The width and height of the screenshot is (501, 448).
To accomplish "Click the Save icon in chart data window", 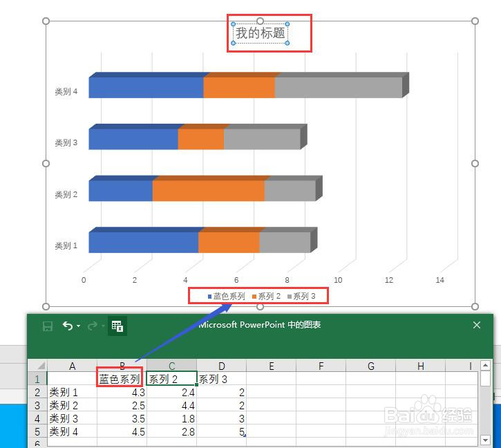I will click(48, 326).
